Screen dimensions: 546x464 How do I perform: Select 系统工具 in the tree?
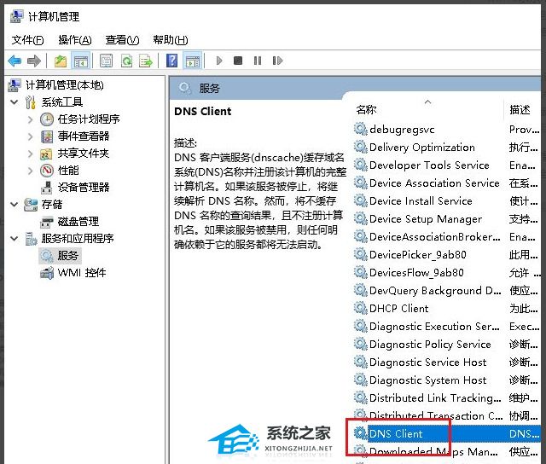coord(62,102)
